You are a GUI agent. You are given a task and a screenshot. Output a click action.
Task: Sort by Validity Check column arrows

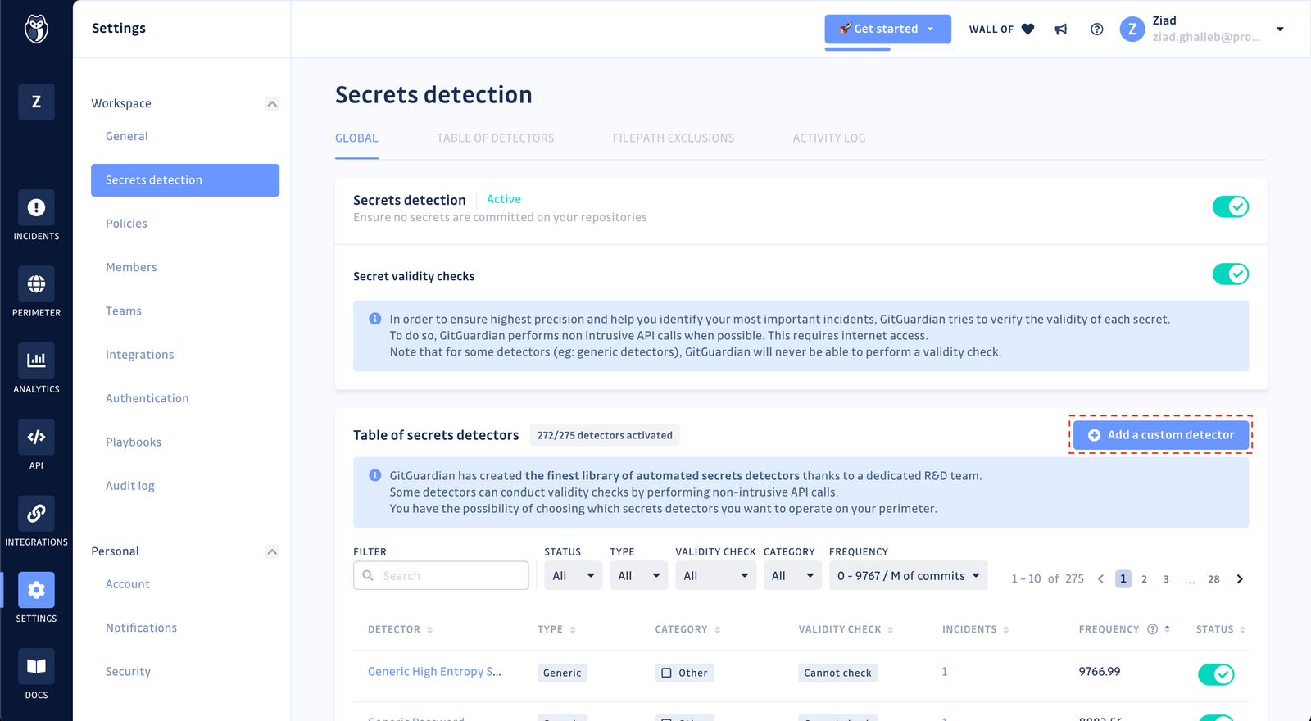(x=890, y=629)
